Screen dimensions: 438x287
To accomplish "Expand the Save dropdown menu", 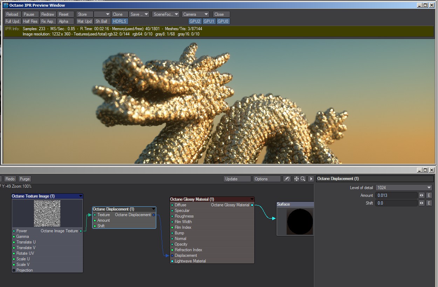I will point(139,14).
